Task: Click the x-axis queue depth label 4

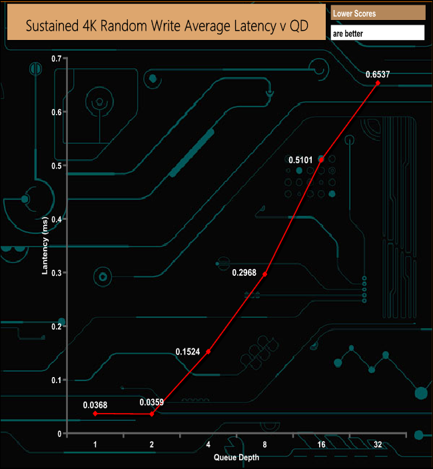Action: (x=208, y=444)
